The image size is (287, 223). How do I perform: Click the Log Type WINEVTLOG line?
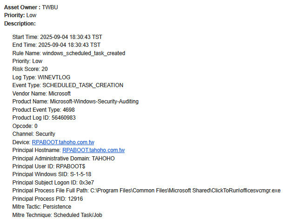click(x=41, y=77)
